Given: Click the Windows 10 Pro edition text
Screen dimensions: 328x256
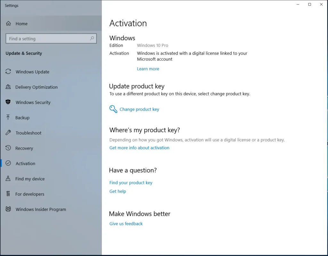Looking at the screenshot, I should [x=152, y=45].
